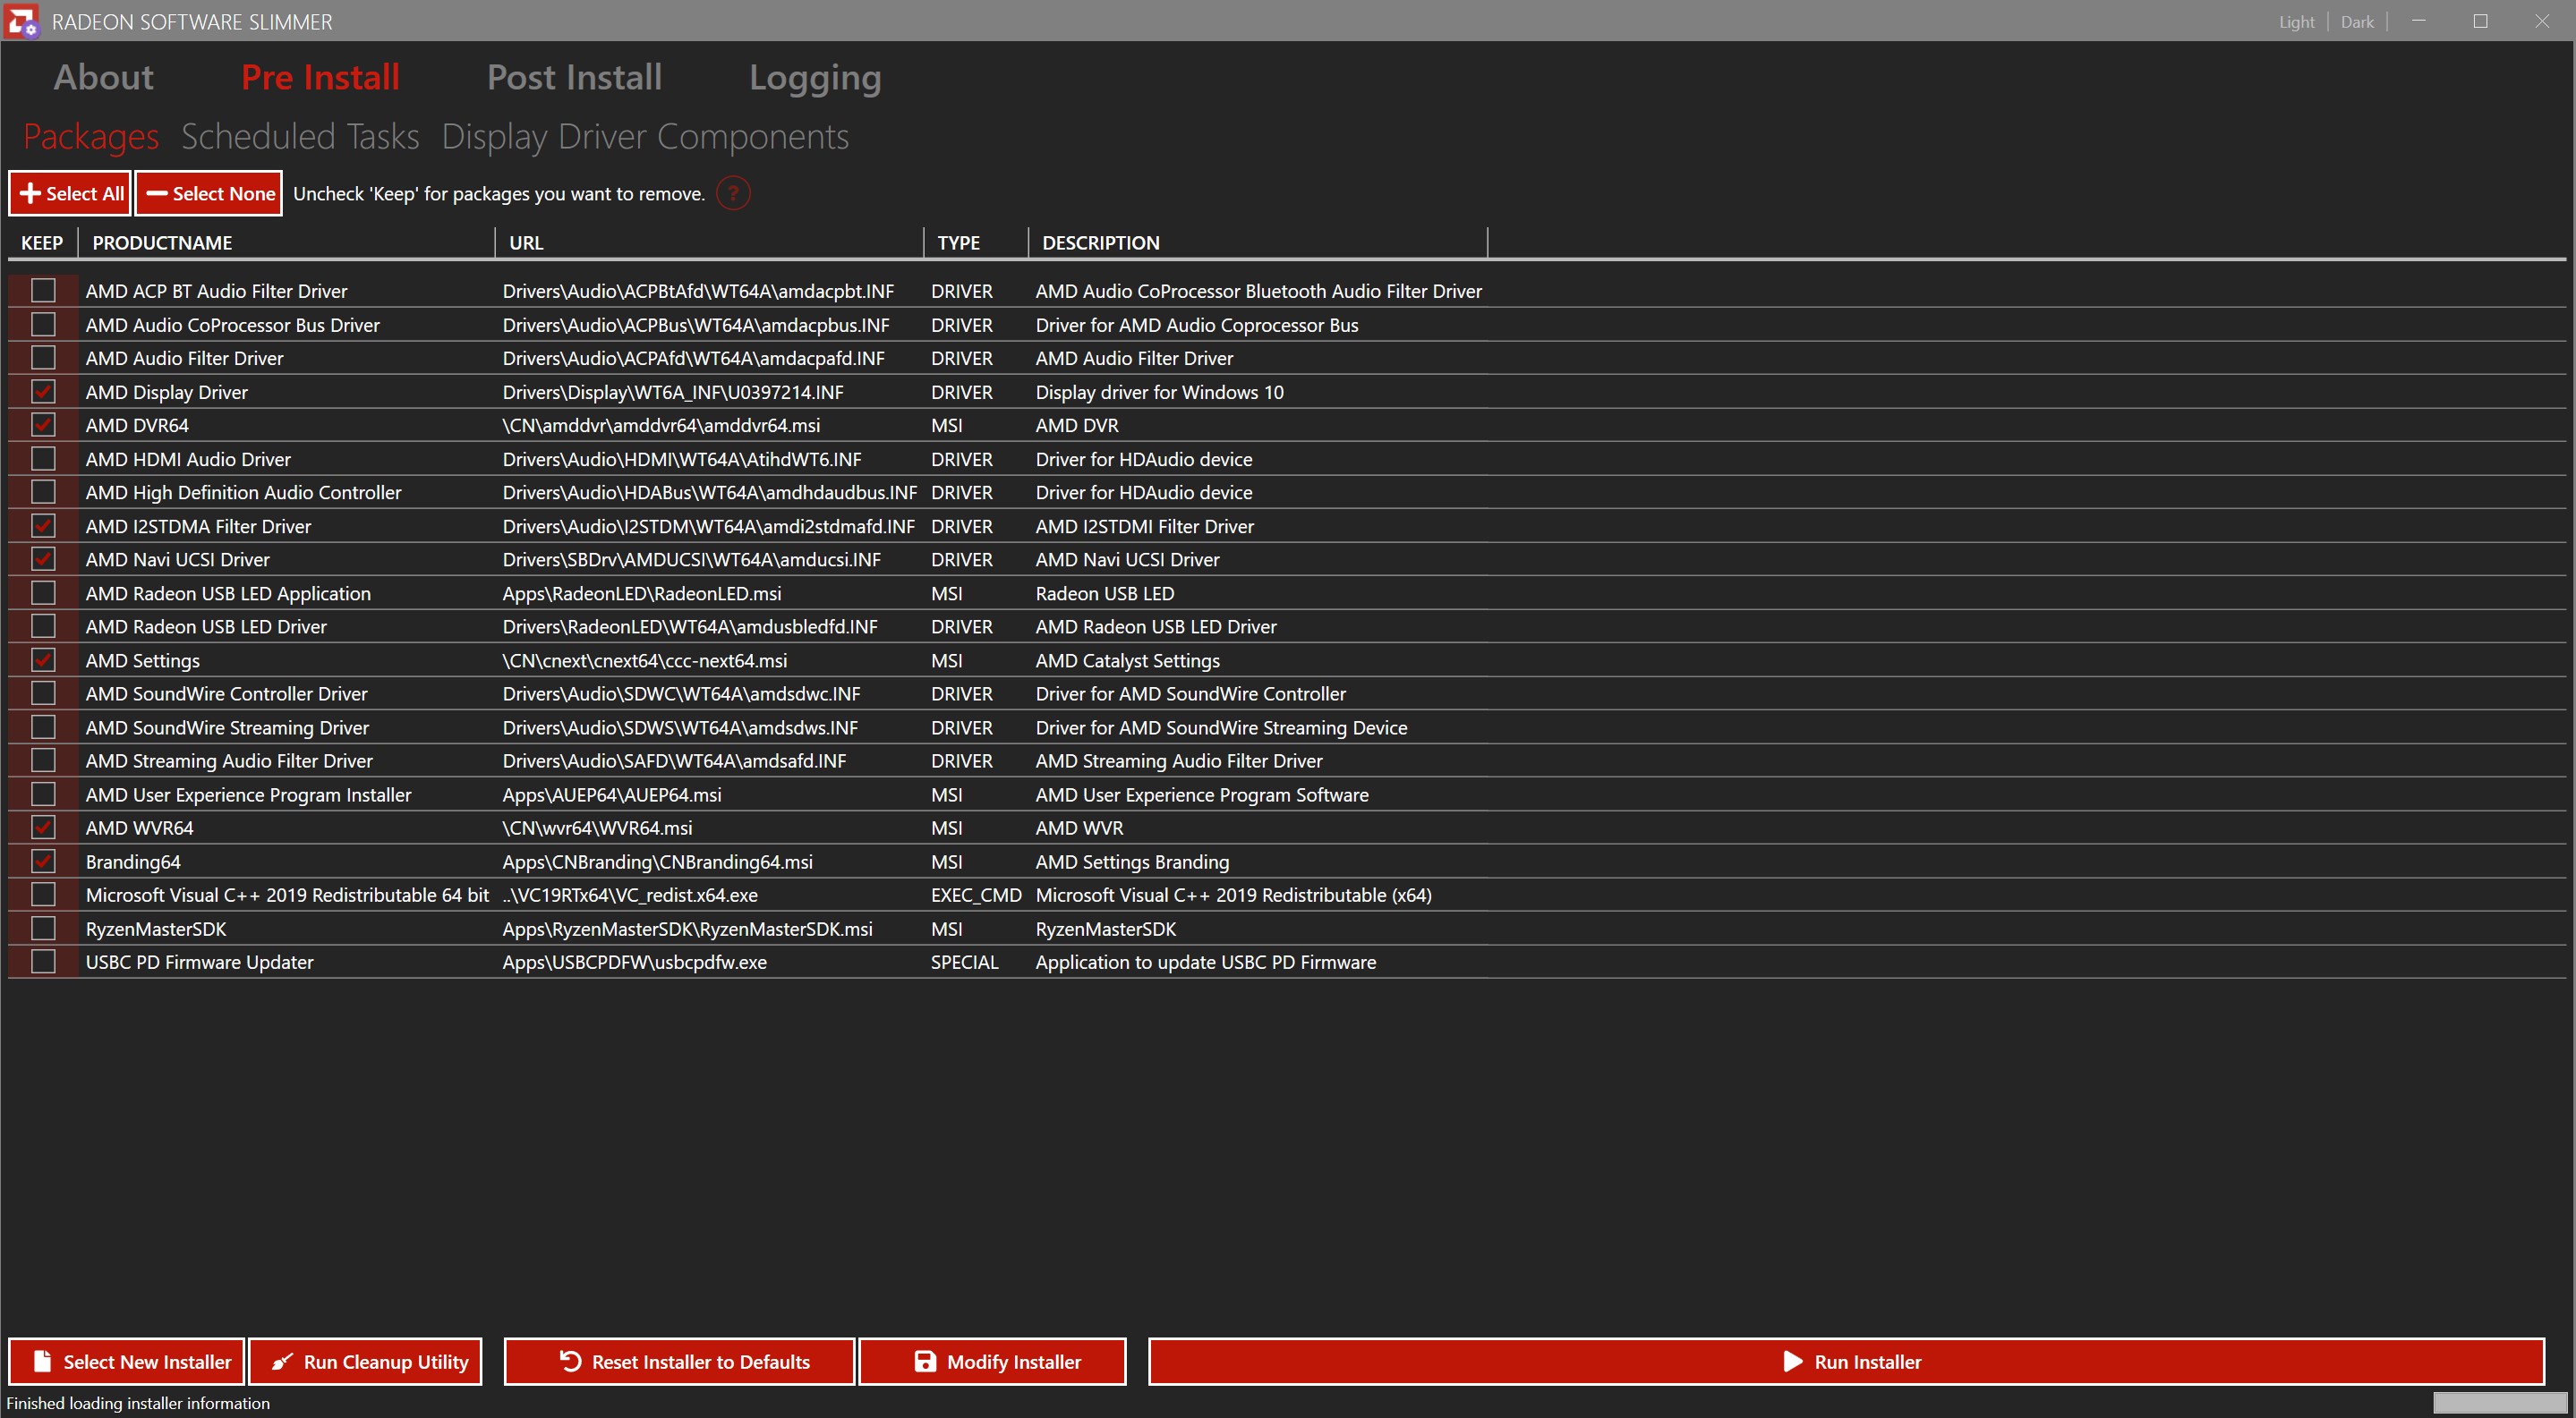Switch to the Post Install tab
The image size is (2576, 1418).
[574, 77]
